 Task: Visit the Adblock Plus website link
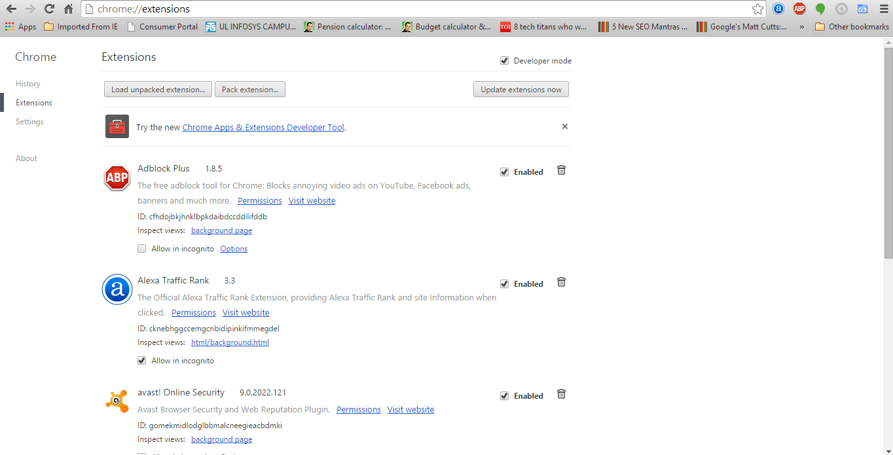(x=312, y=201)
